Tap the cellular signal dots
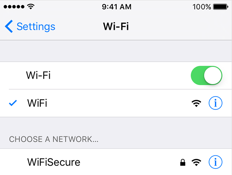 pyautogui.click(x=14, y=7)
